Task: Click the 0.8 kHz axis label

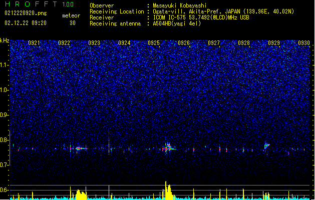Action: (x=5, y=140)
